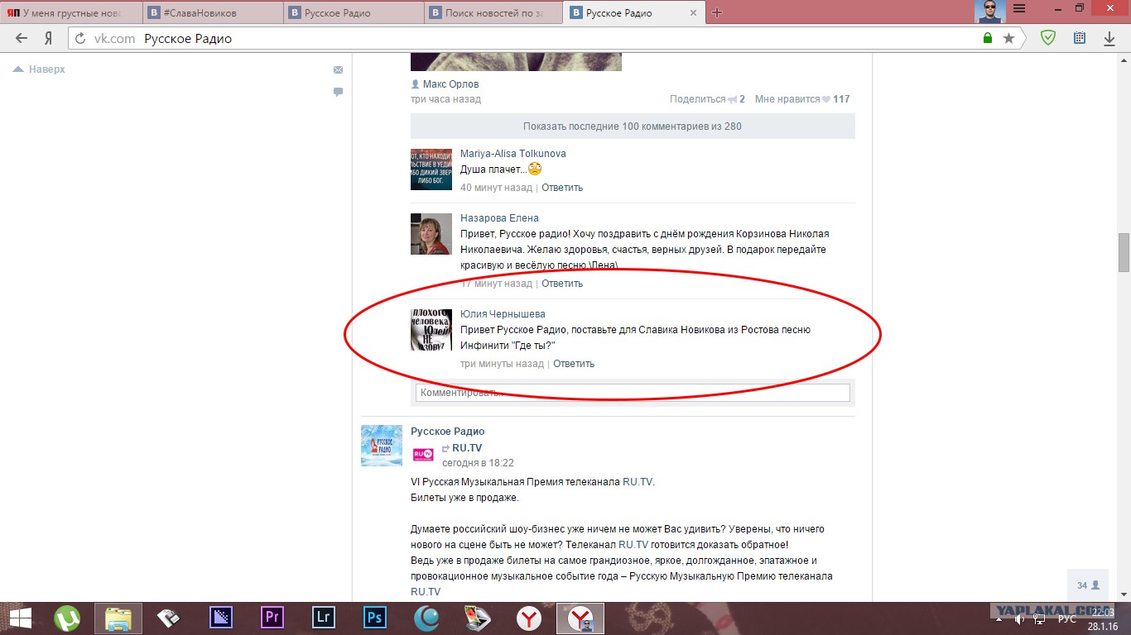
Task: Open Mariya-Alisa Tolkunova's avatar
Action: click(x=431, y=169)
